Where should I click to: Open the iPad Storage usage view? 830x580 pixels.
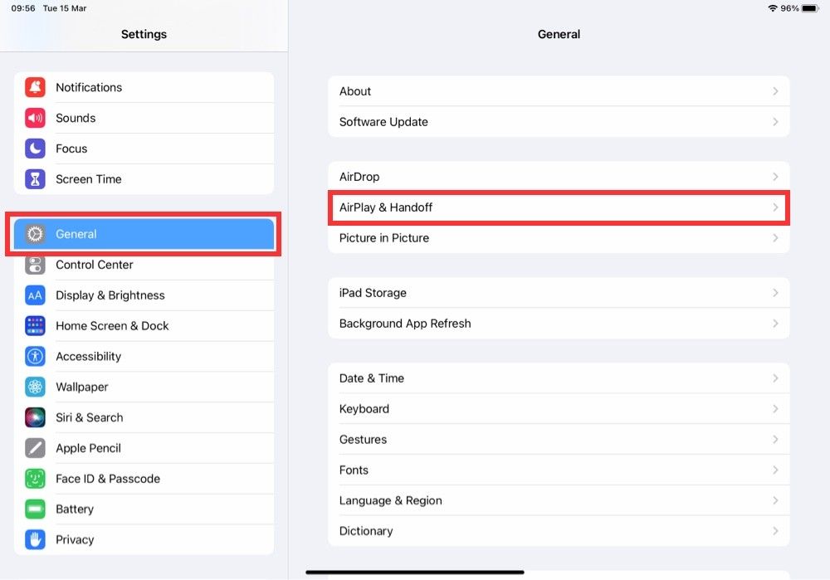click(559, 292)
